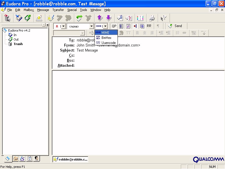Toggle tabs in body option
This screenshot has width=225, height=169.
(x=135, y=26)
